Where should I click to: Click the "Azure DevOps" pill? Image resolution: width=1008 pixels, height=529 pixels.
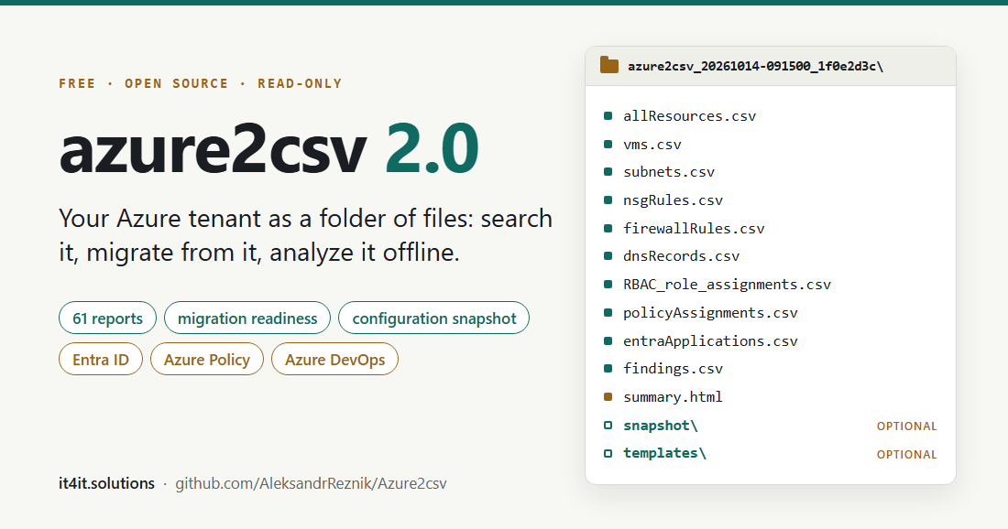coord(334,359)
